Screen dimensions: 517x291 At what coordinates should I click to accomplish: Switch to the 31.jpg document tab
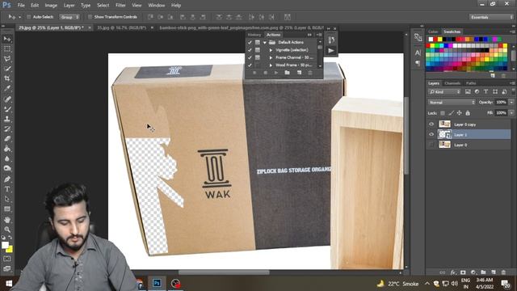122,28
